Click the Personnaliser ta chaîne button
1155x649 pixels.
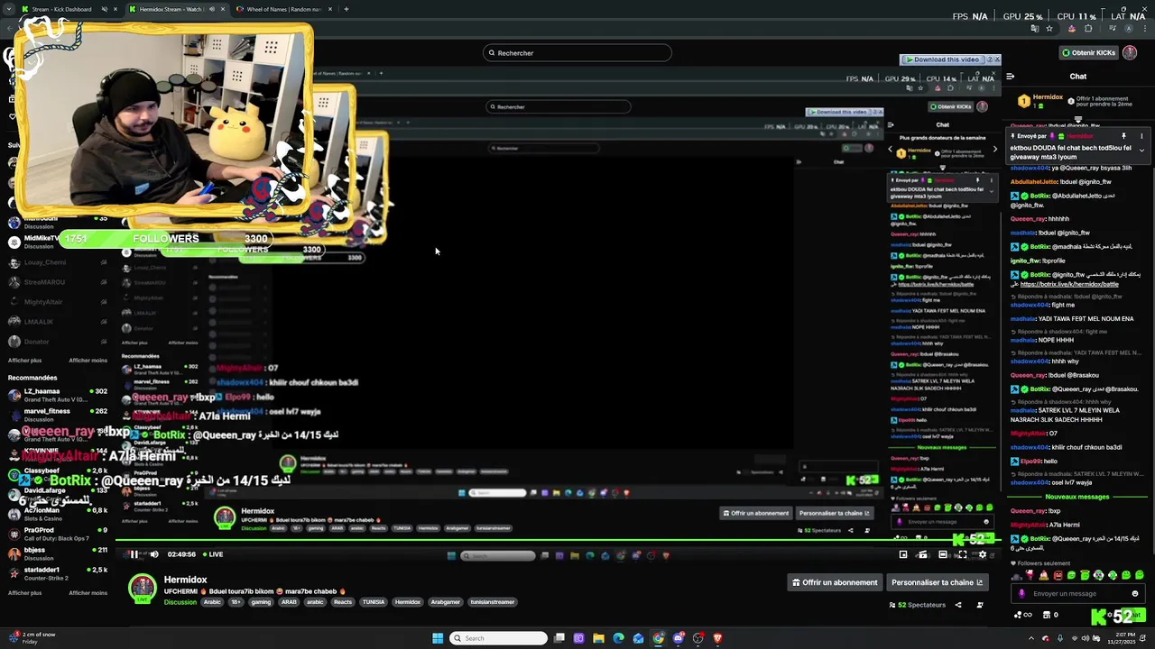pos(937,582)
